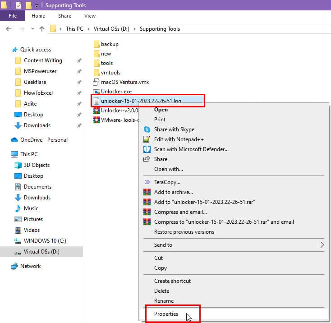
Task: Click pin icon next to Content Writing
Action: 79,60
